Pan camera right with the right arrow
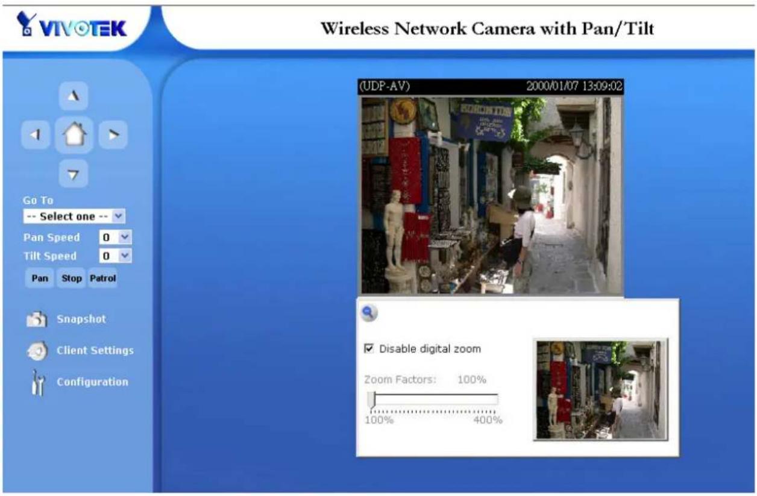Screen dimensions: 757x496 [113, 136]
